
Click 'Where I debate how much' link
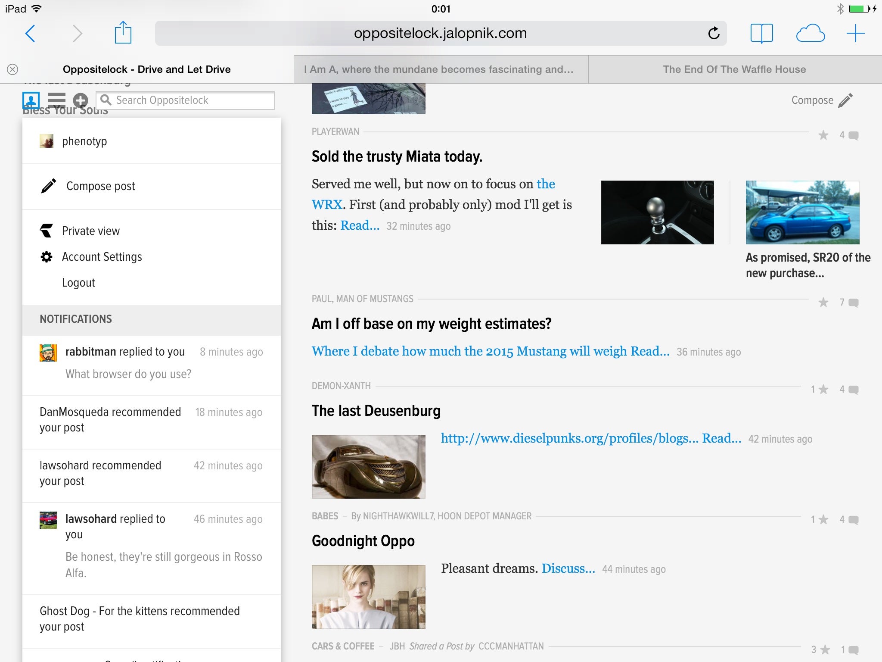pos(491,351)
